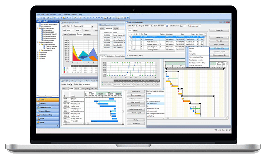Go to first record toolbar arrow
Image resolution: width=268 pixels, height=158 pixels.
click(x=88, y=18)
